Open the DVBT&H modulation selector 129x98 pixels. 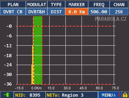[37, 12]
